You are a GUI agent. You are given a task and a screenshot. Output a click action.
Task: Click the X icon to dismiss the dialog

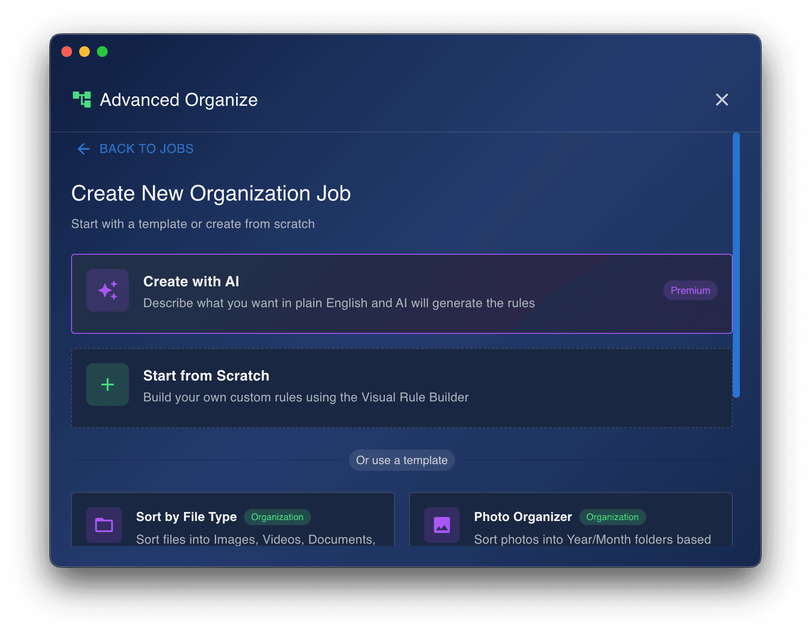(722, 100)
